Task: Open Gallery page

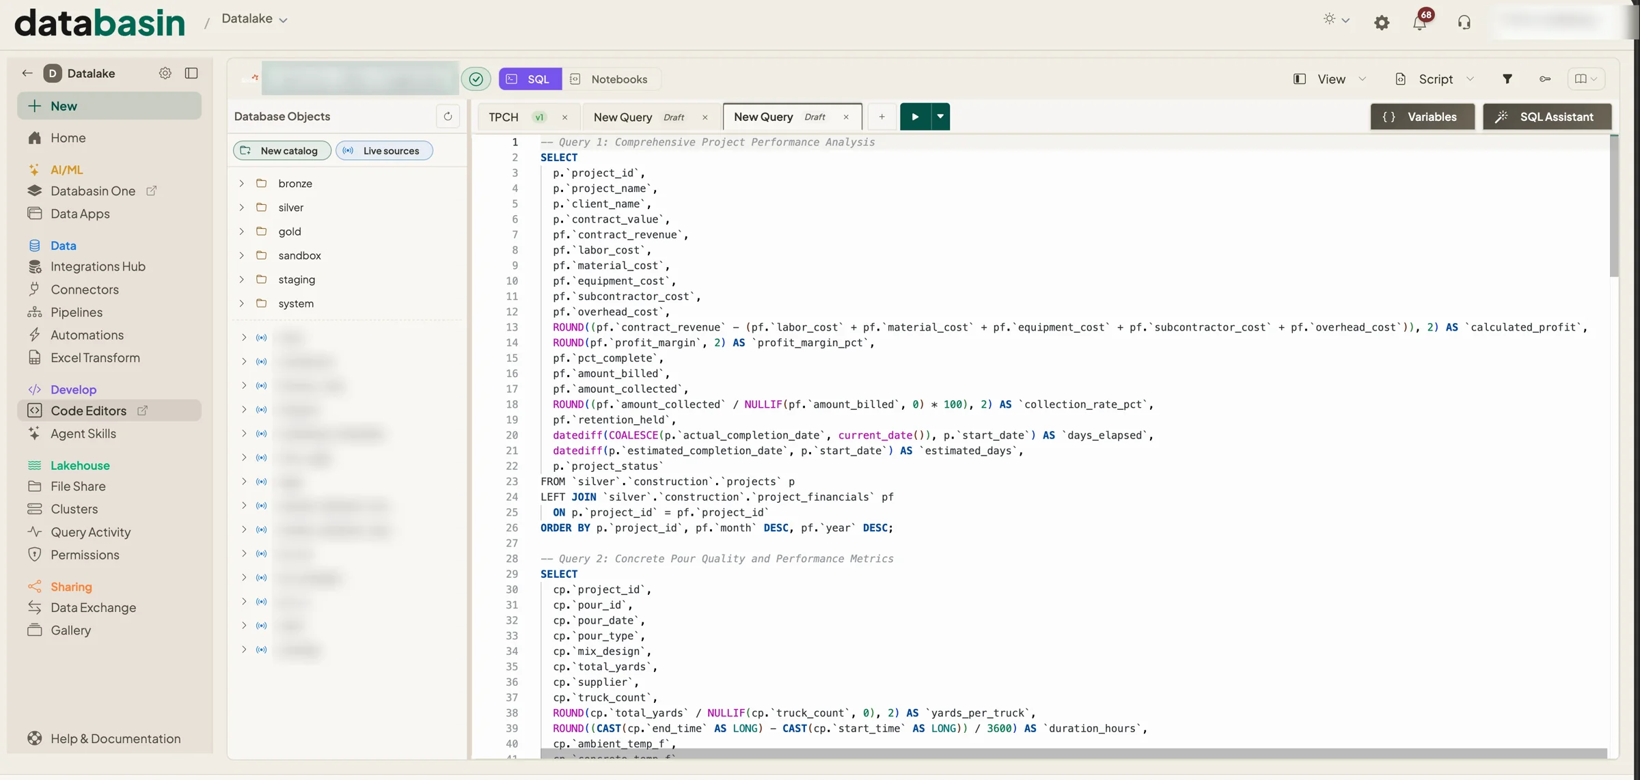Action: pos(70,630)
